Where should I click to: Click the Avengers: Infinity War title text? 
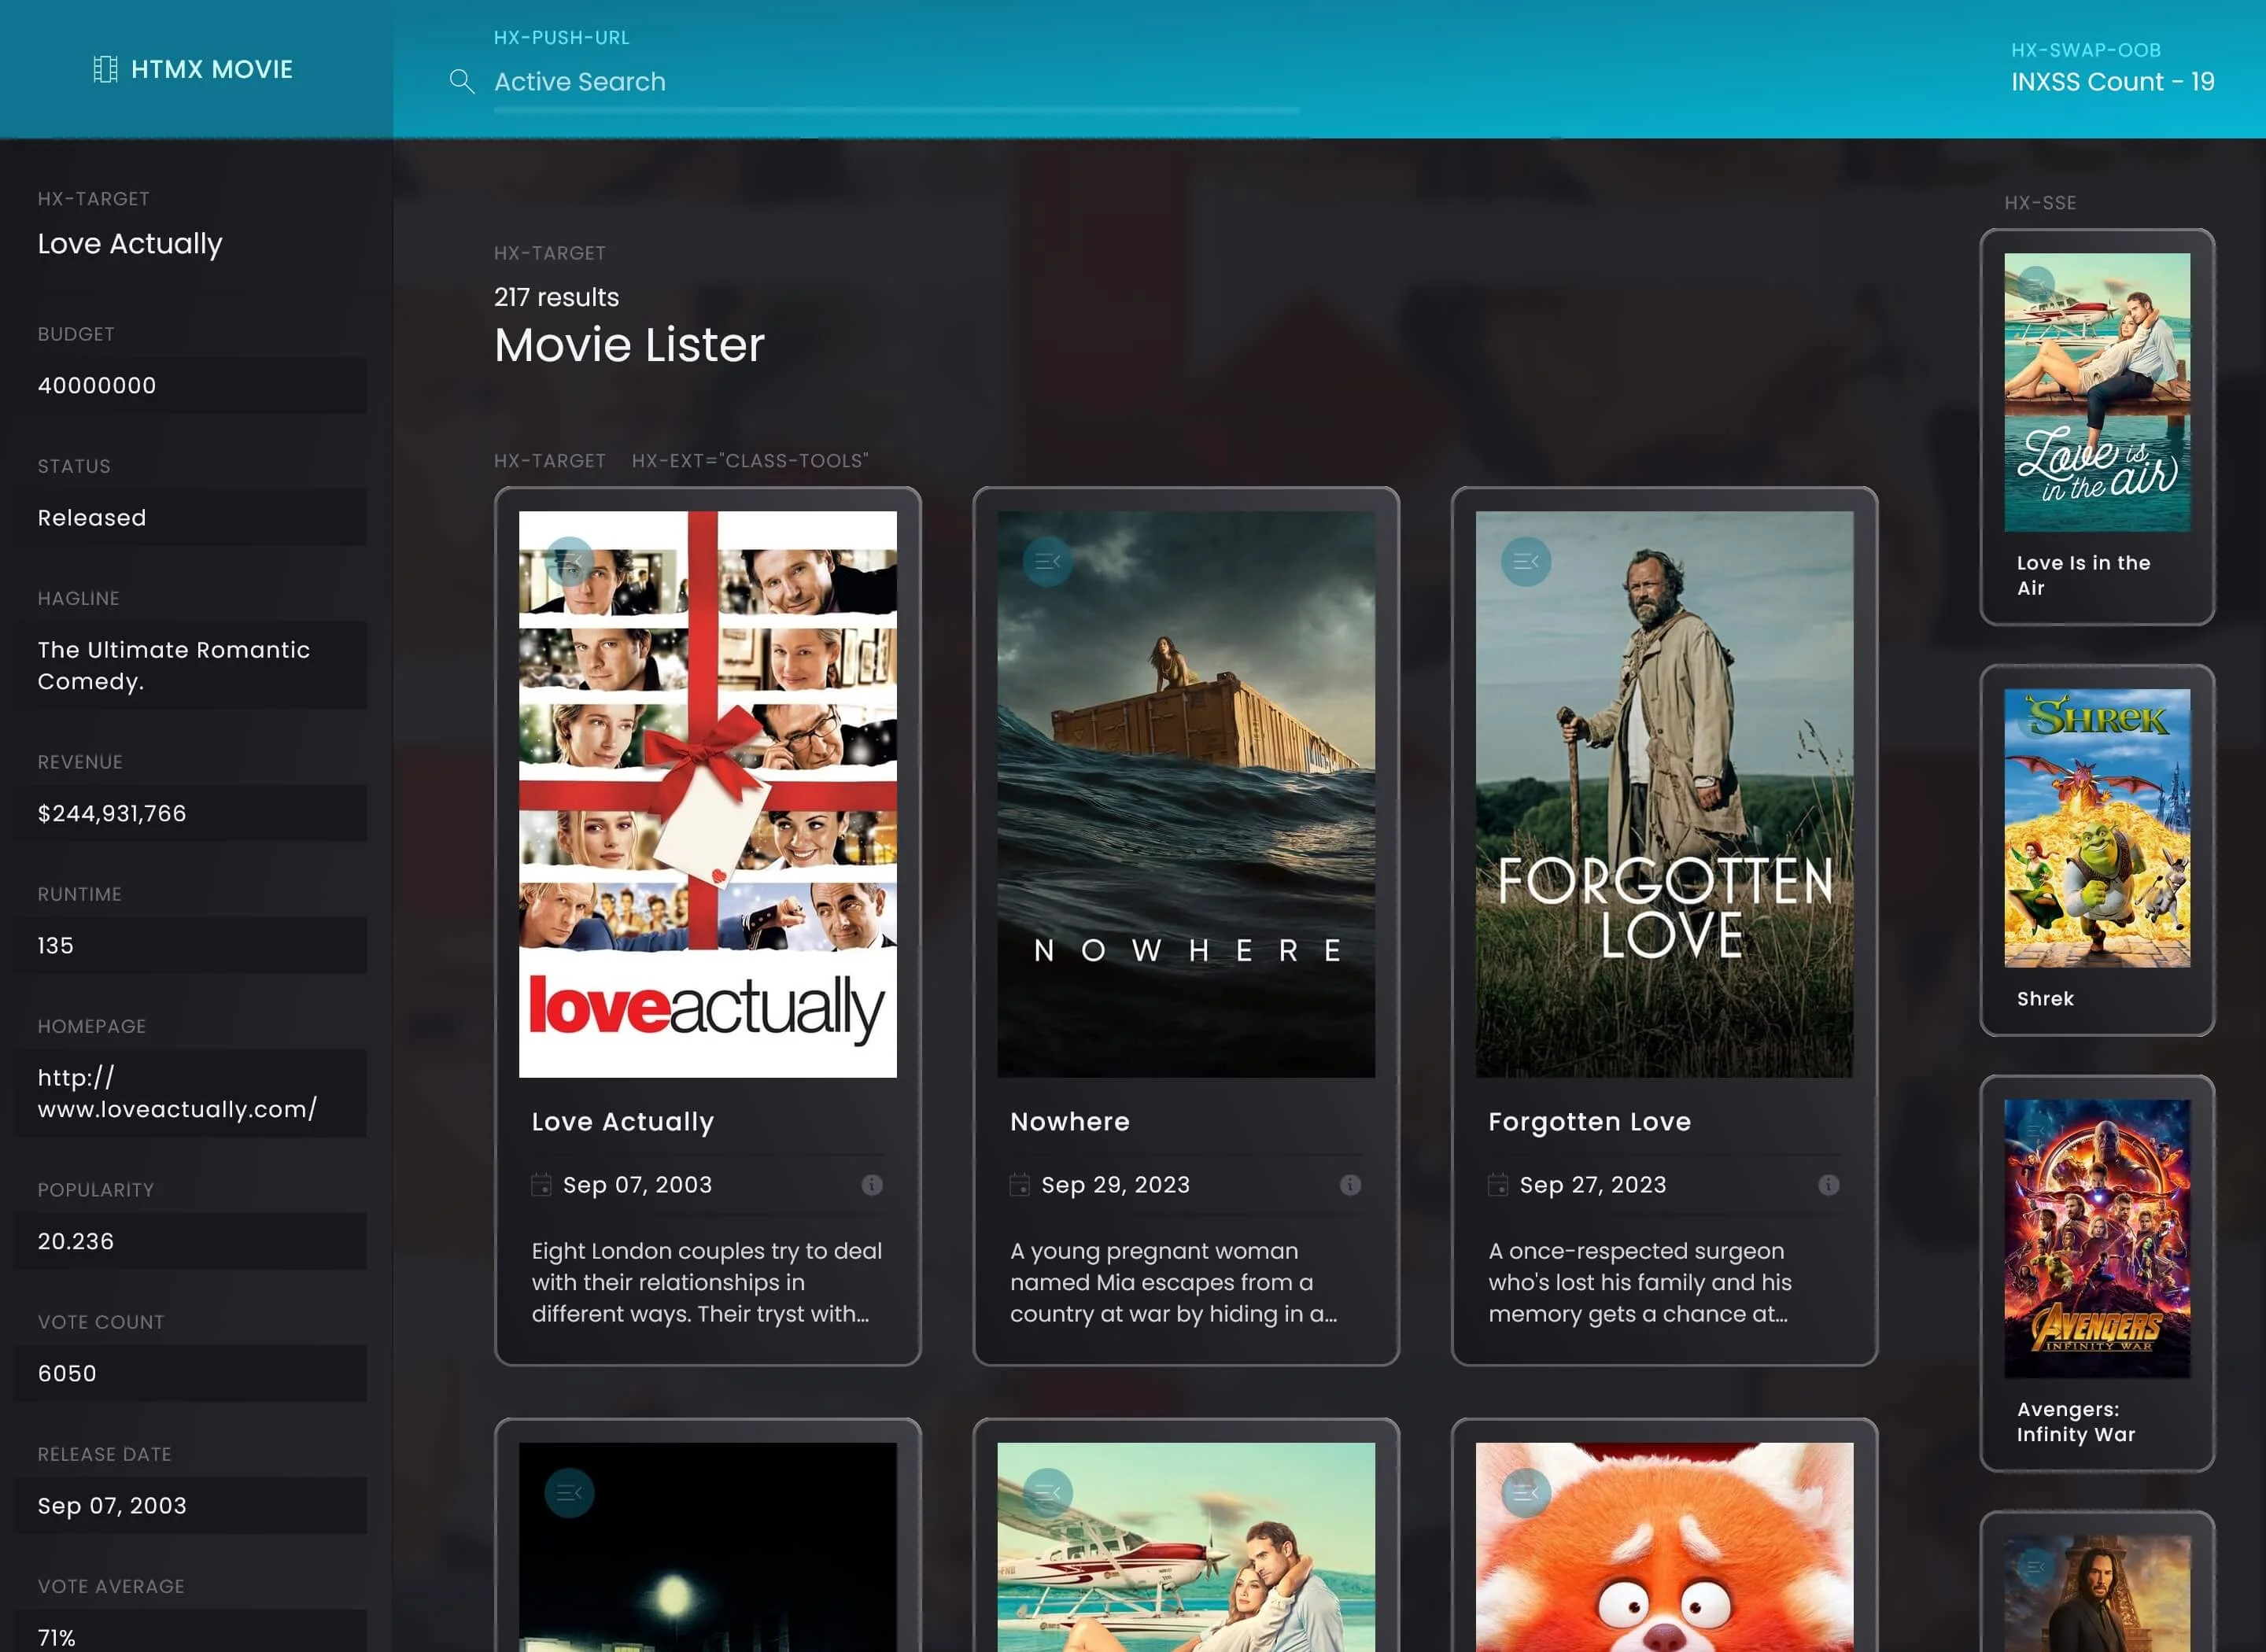point(2076,1422)
